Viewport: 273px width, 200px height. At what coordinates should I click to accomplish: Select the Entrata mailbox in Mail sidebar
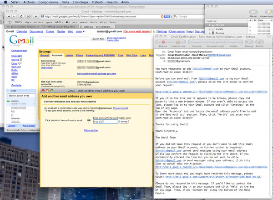pyautogui.click(x=226, y=25)
